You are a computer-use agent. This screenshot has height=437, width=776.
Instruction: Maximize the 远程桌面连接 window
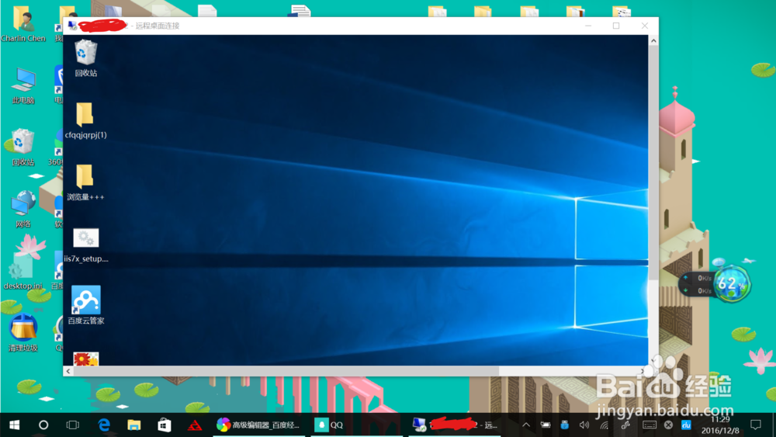[x=616, y=26]
